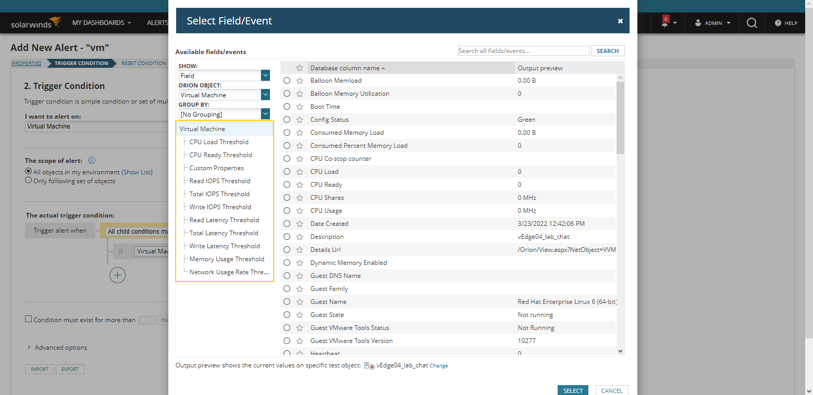This screenshot has width=813, height=395.
Task: Favorite the Date Created field
Action: (300, 224)
